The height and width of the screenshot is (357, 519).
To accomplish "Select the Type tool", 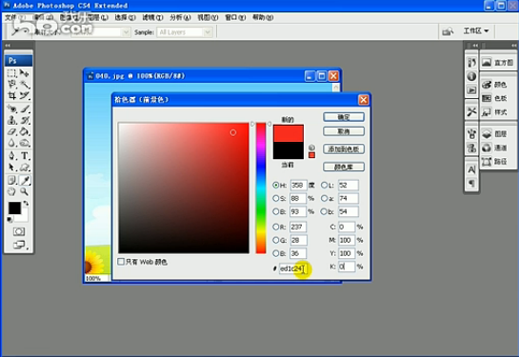I will click(24, 155).
